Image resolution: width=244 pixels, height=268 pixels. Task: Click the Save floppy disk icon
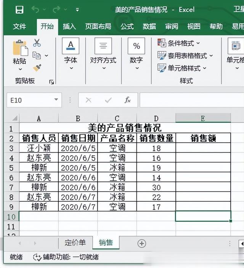pyautogui.click(x=19, y=10)
